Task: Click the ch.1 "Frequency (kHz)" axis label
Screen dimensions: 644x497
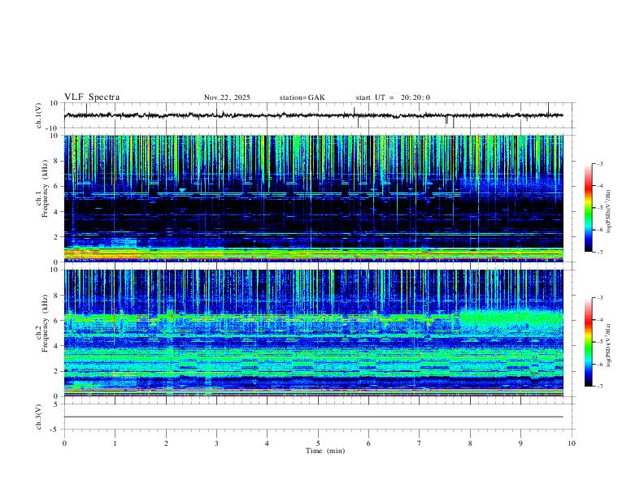Action: point(45,189)
